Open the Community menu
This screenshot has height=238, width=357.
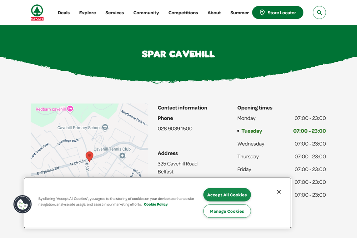click(146, 13)
